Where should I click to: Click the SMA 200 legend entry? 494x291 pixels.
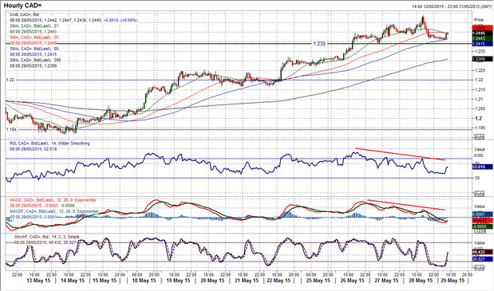(35, 60)
